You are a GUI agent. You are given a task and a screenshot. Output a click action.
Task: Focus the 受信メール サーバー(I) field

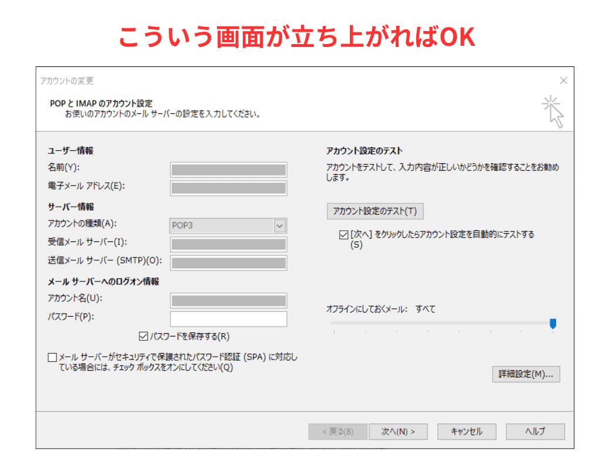[228, 244]
